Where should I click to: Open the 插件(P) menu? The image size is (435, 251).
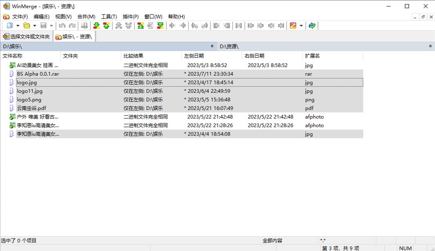tap(130, 17)
